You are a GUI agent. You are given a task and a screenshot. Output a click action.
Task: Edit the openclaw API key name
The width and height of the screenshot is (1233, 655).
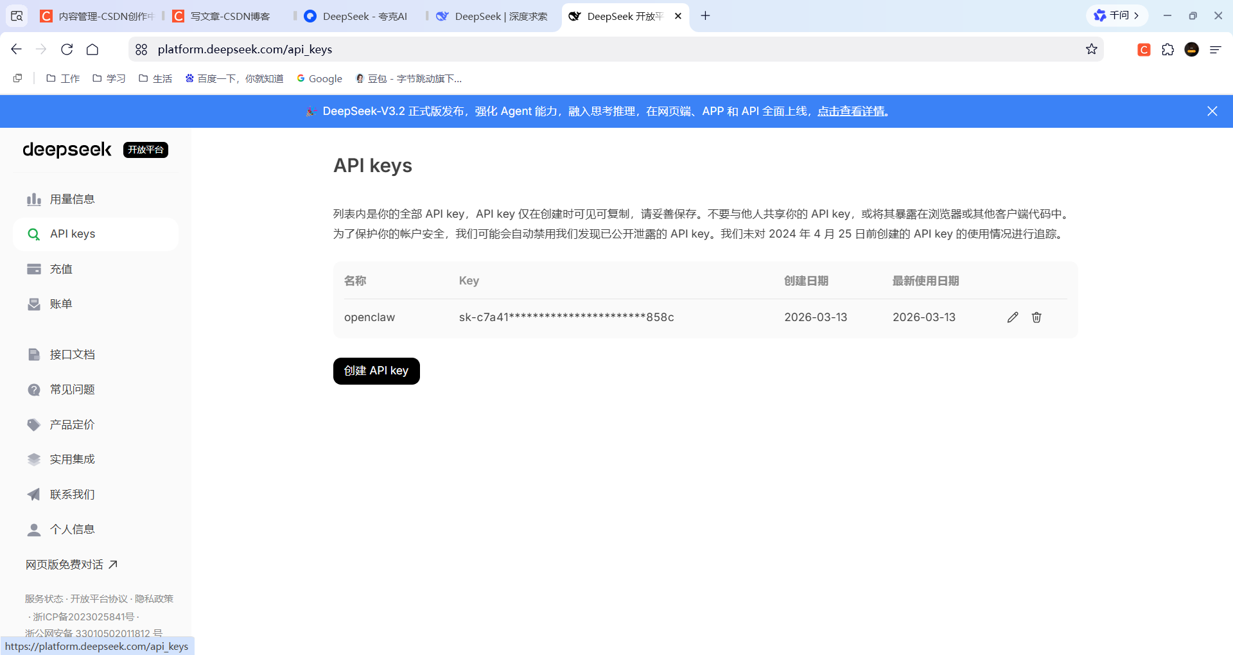1012,317
